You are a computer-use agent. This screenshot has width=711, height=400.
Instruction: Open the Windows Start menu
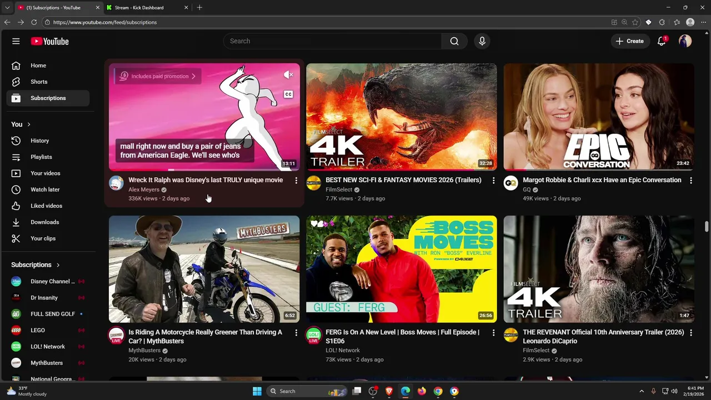pyautogui.click(x=257, y=391)
